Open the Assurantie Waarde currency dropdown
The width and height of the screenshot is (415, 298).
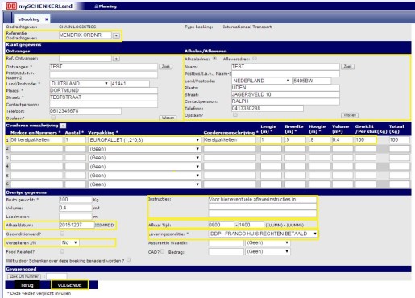point(268,242)
